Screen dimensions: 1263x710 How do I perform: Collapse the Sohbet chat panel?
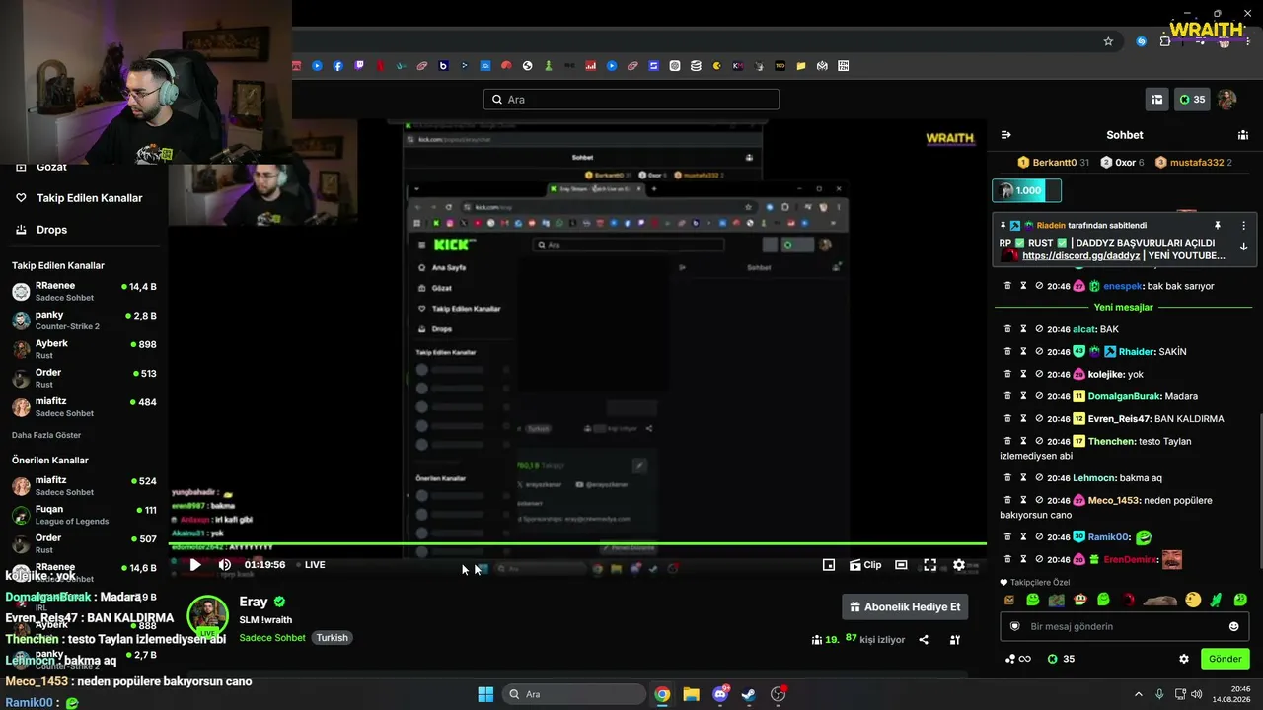click(x=1005, y=135)
